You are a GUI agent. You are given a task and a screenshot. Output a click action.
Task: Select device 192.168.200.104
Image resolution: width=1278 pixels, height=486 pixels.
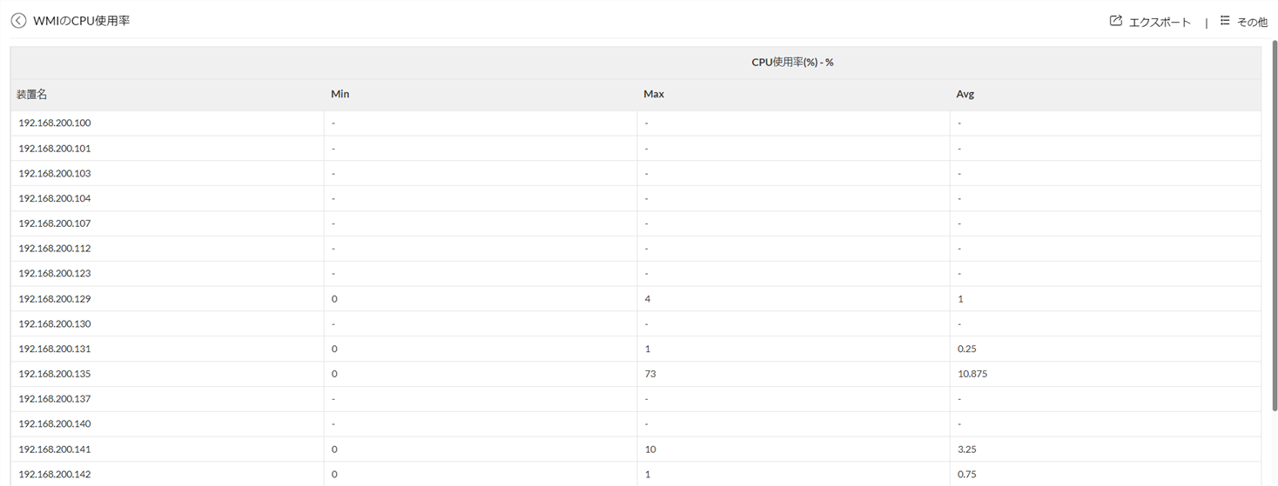pyautogui.click(x=54, y=198)
